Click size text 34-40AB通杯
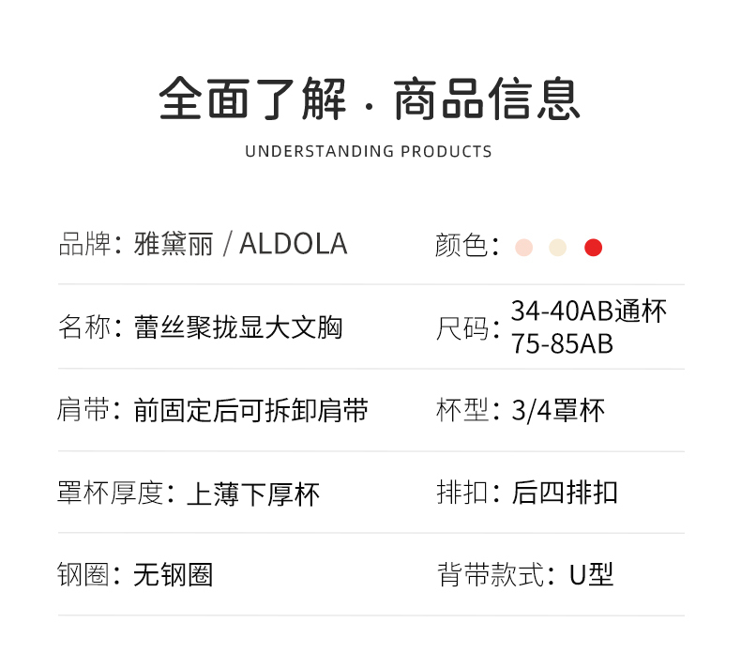 (589, 311)
